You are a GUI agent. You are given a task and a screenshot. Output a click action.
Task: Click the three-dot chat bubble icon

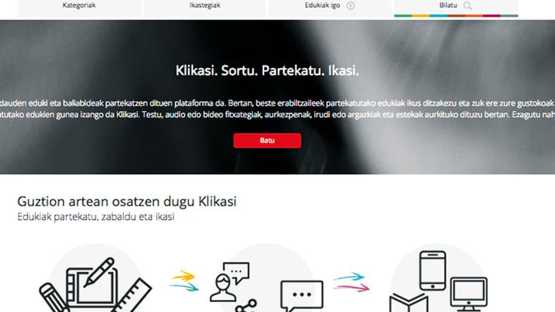pos(302,295)
